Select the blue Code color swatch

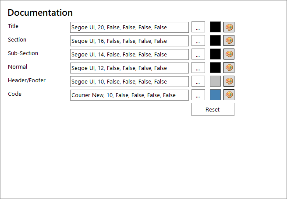[x=215, y=94]
